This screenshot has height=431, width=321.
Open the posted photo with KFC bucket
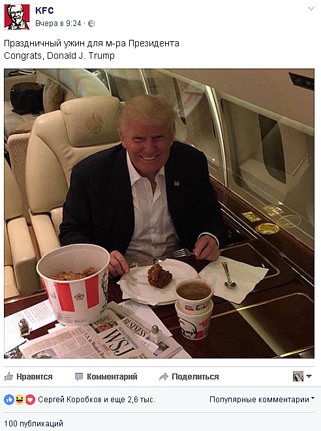159,214
